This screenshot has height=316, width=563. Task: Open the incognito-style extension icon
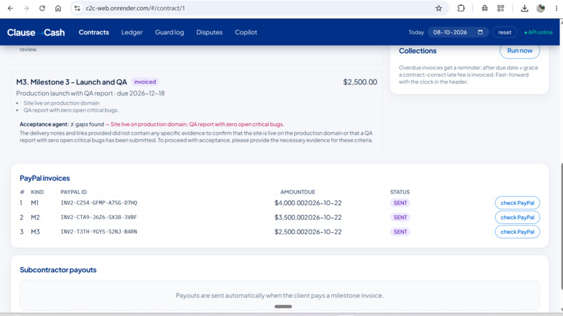(x=484, y=8)
